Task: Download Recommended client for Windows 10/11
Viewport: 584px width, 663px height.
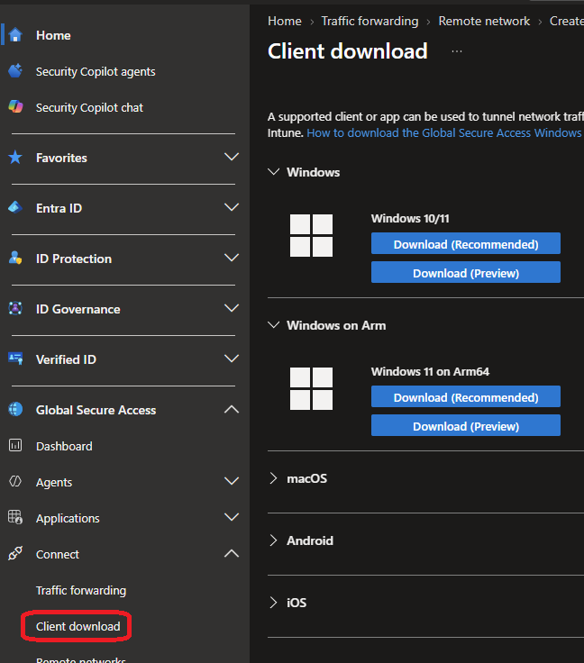Action: (x=466, y=243)
